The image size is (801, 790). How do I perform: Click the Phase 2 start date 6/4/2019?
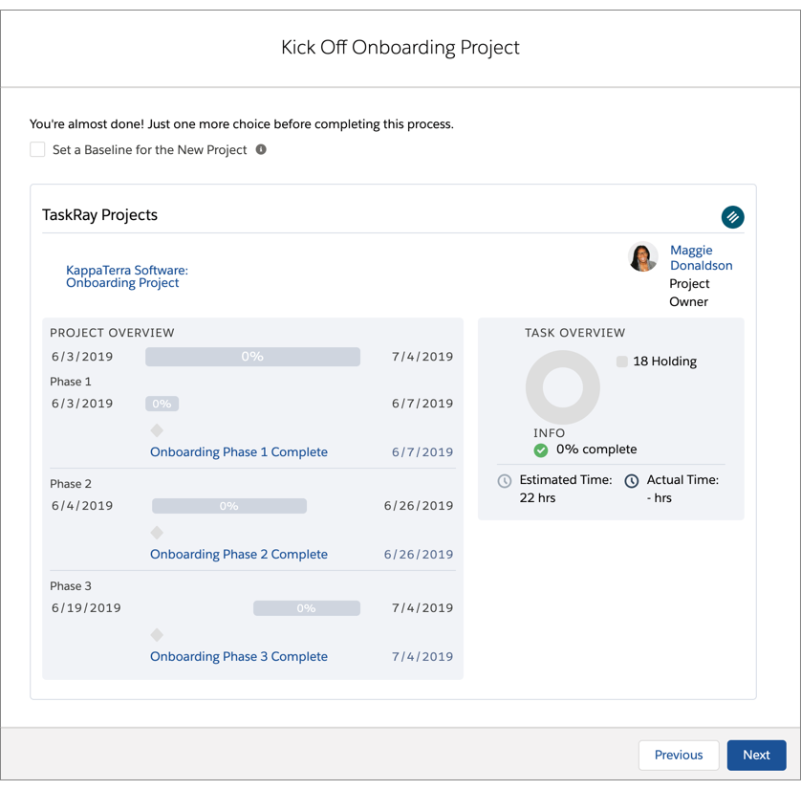pos(82,506)
